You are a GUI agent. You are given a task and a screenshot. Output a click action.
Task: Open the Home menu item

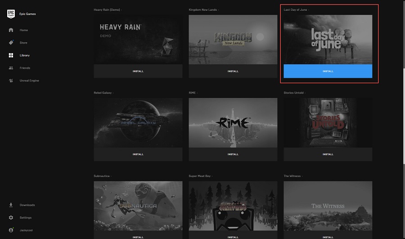click(24, 30)
